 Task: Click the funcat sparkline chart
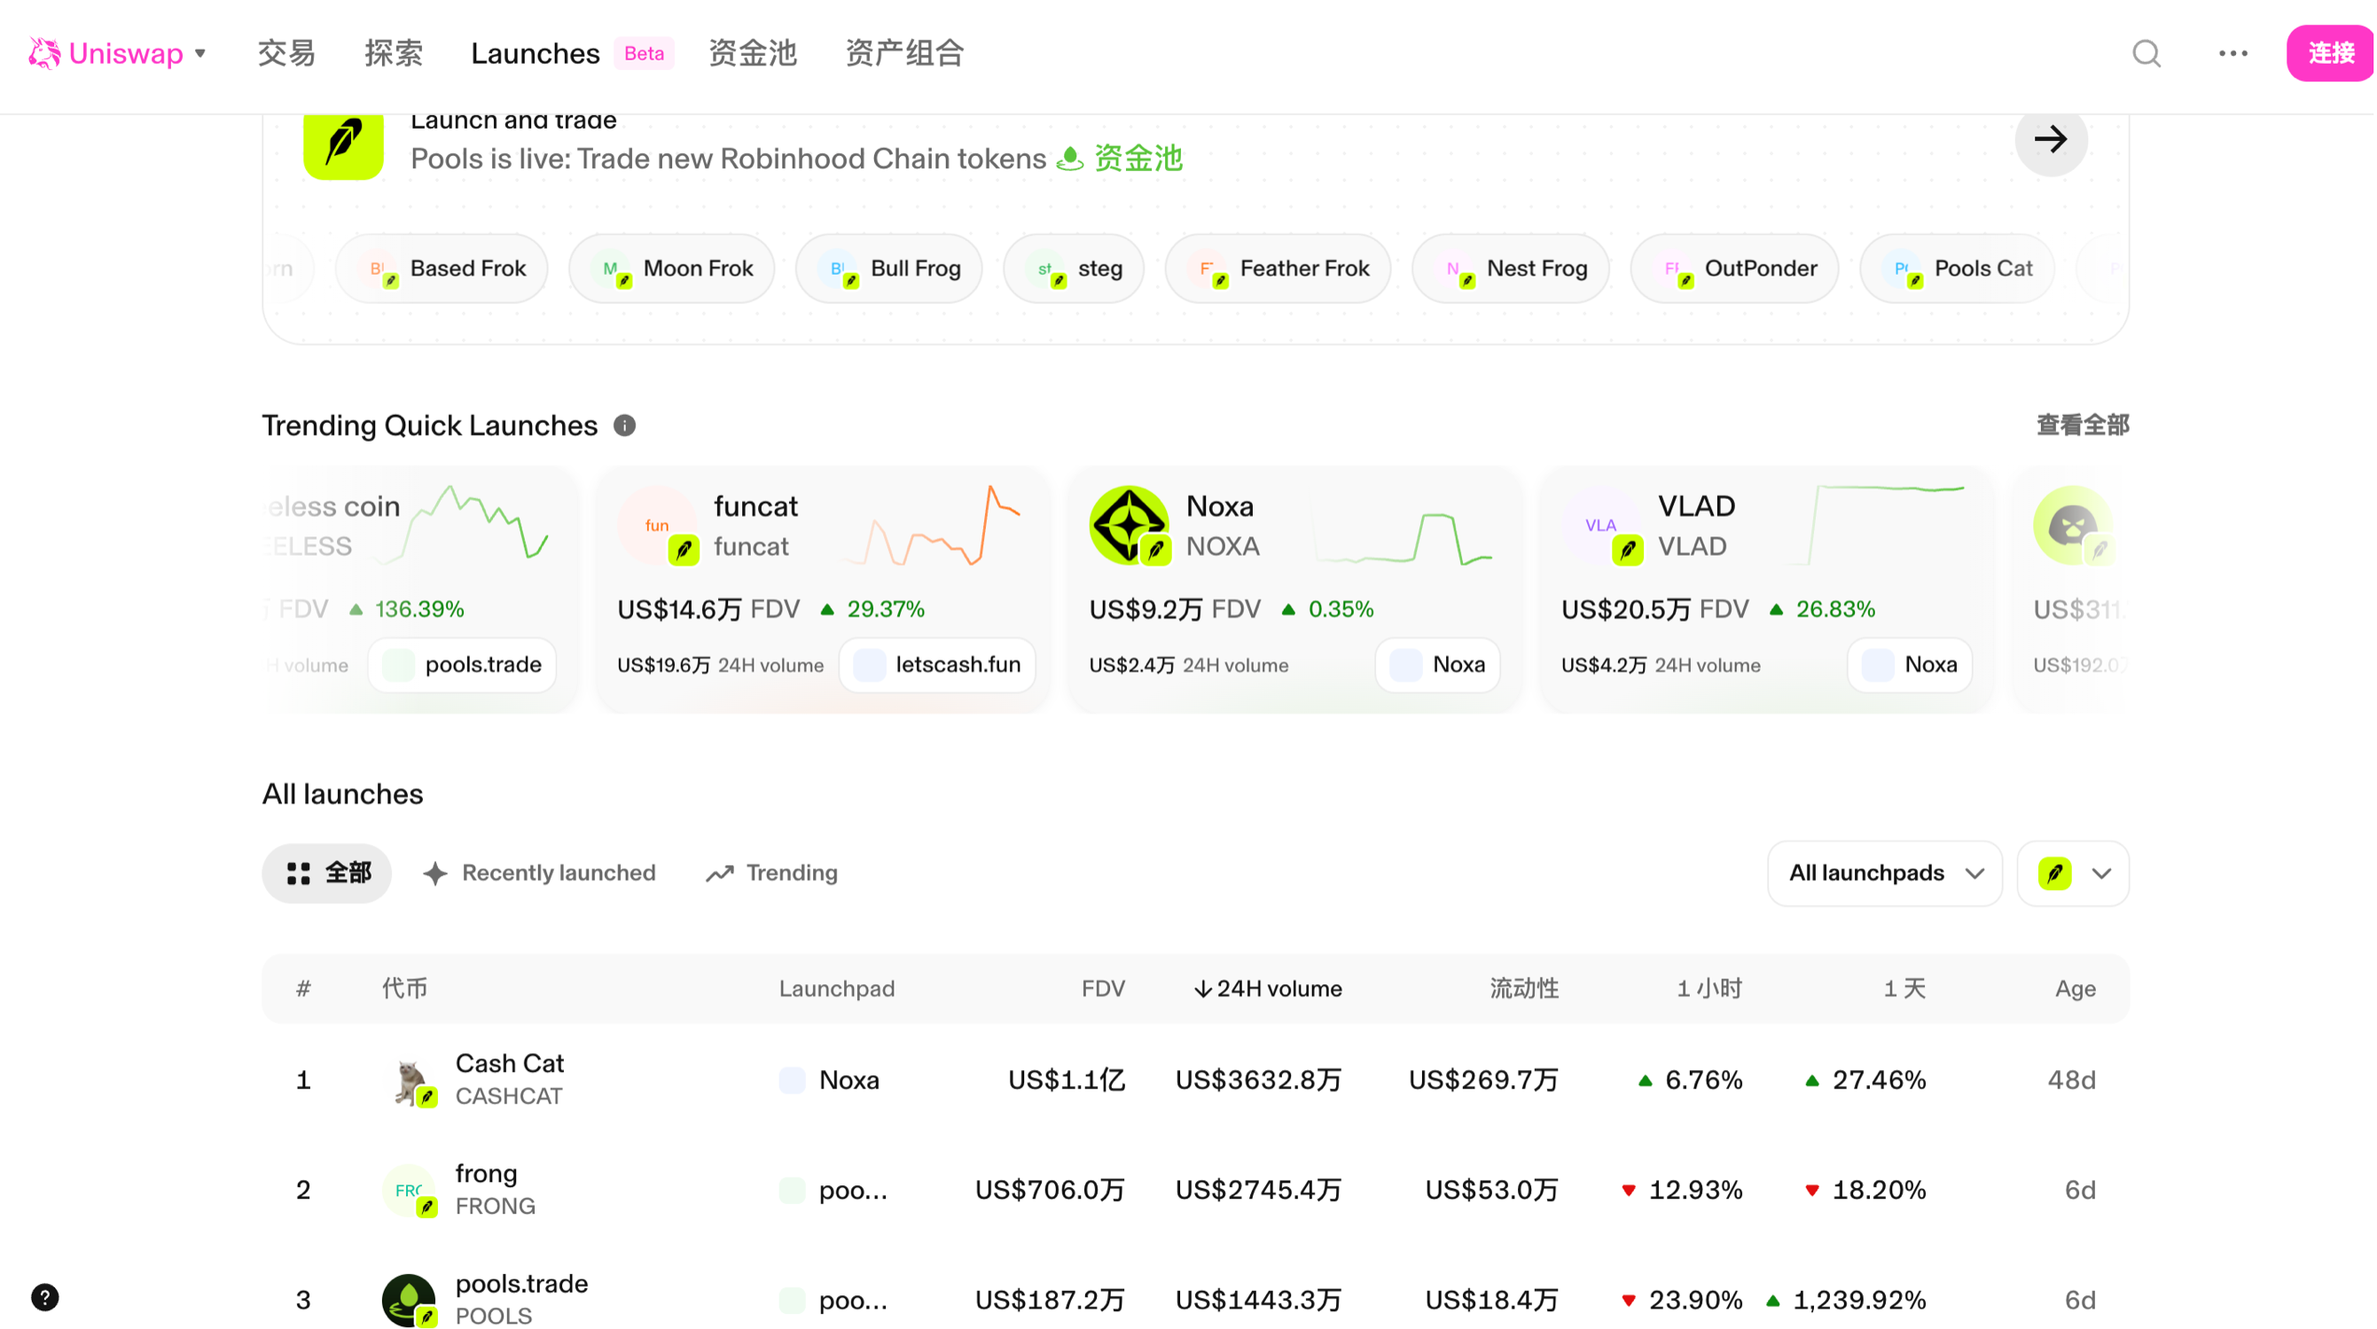(x=934, y=525)
